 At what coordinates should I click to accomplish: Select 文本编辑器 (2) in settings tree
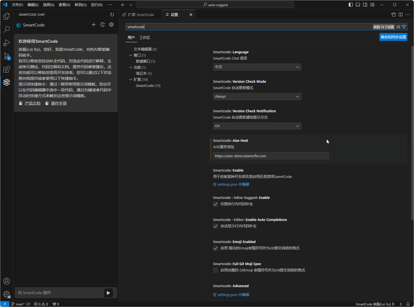[145, 49]
